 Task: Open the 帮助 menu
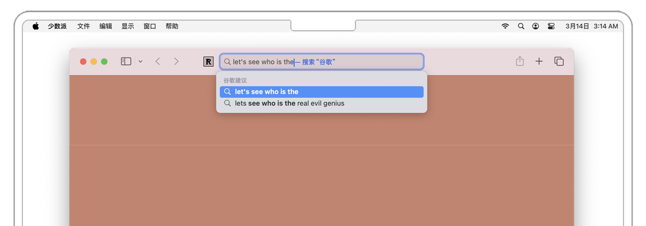pyautogui.click(x=172, y=27)
